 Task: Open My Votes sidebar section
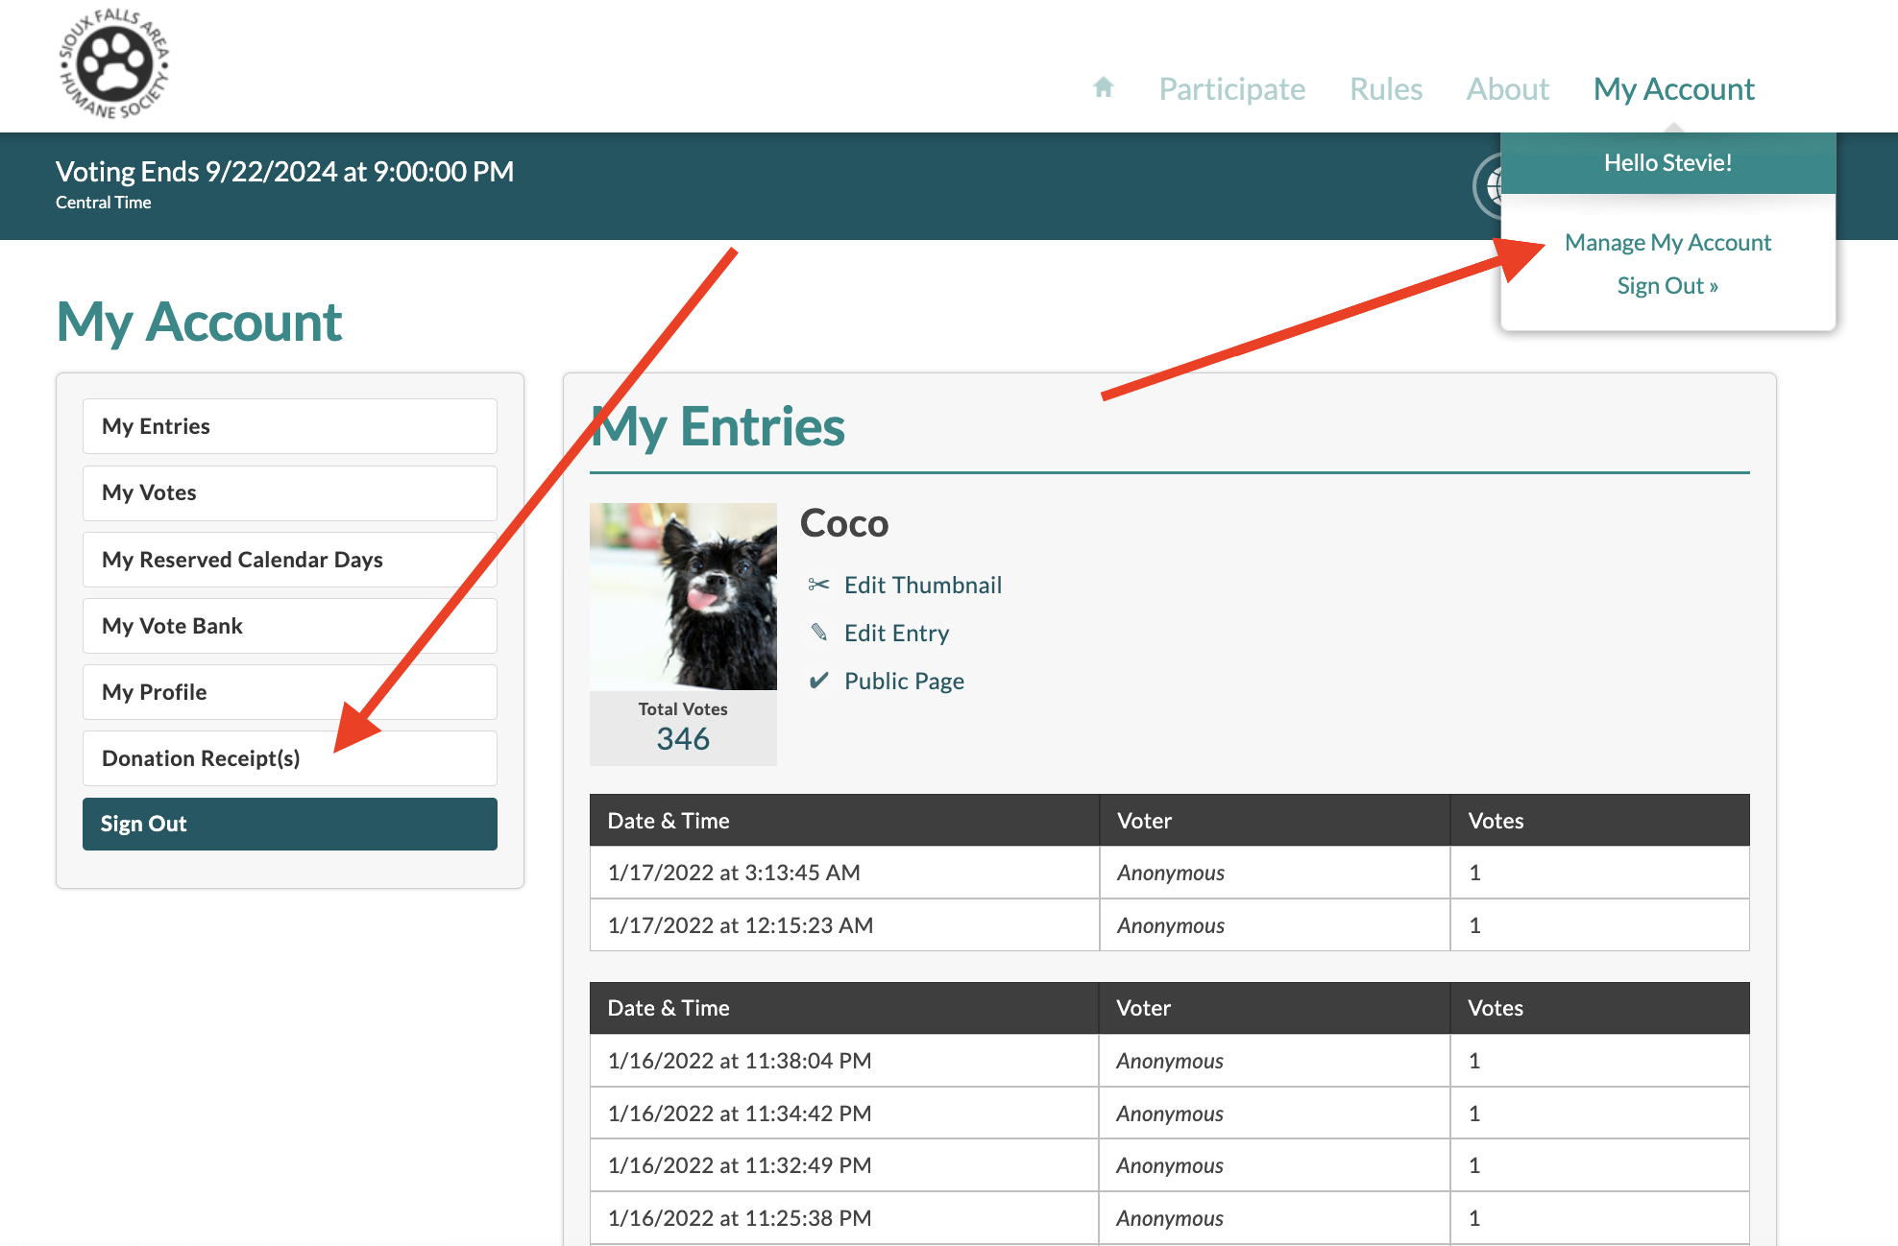(289, 492)
